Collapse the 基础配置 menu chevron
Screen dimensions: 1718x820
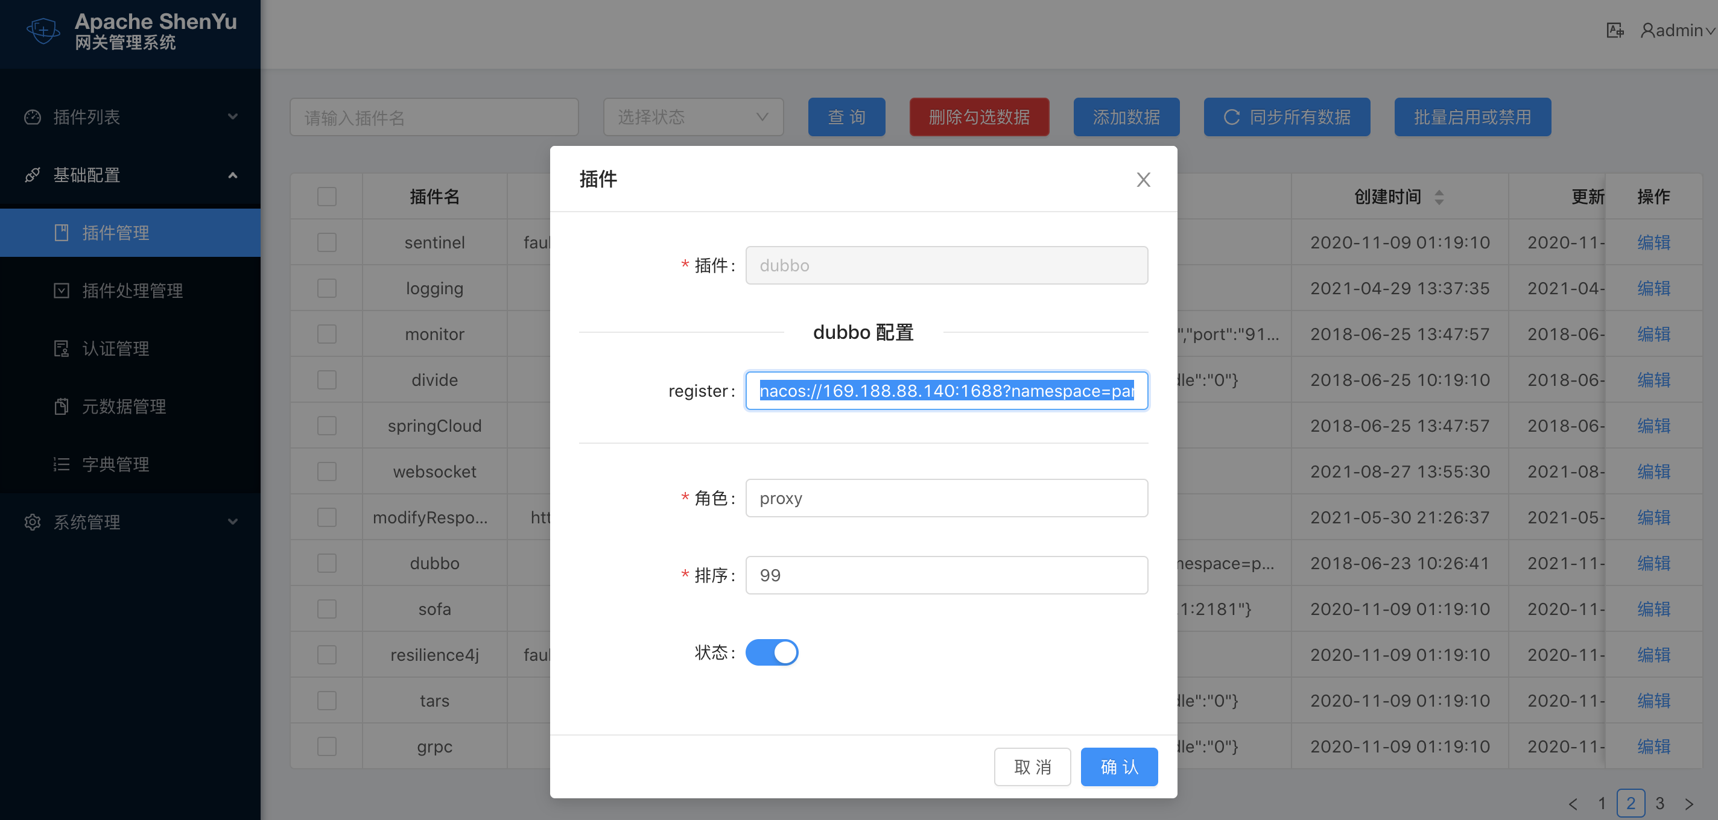pyautogui.click(x=233, y=175)
